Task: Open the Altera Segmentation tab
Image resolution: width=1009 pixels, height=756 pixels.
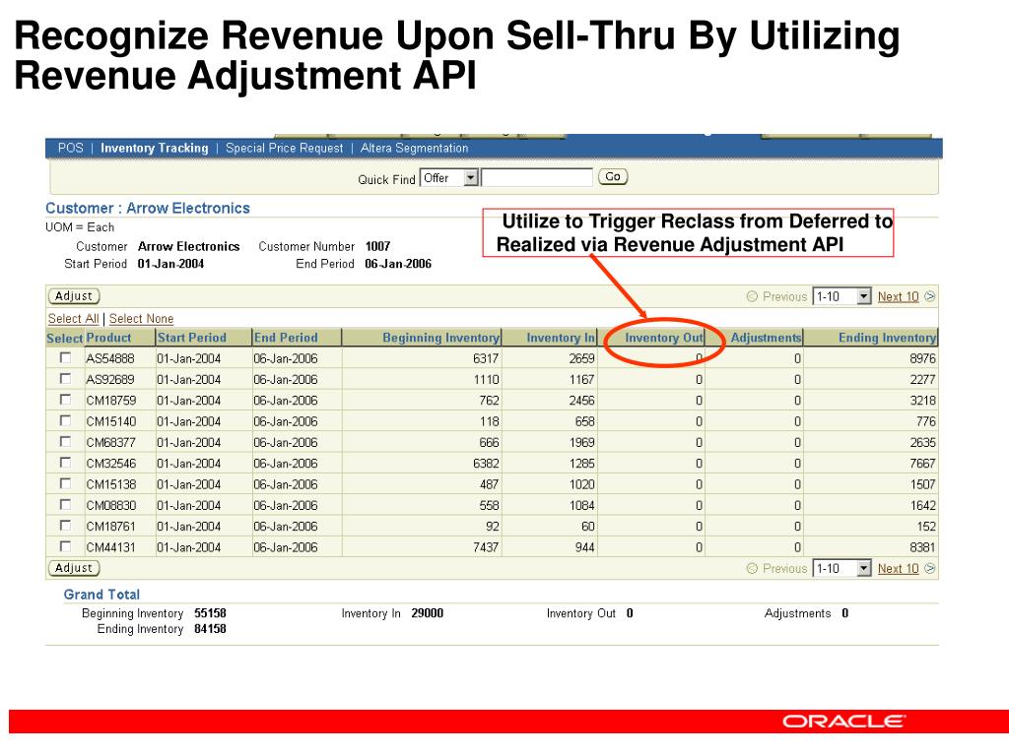Action: coord(415,148)
